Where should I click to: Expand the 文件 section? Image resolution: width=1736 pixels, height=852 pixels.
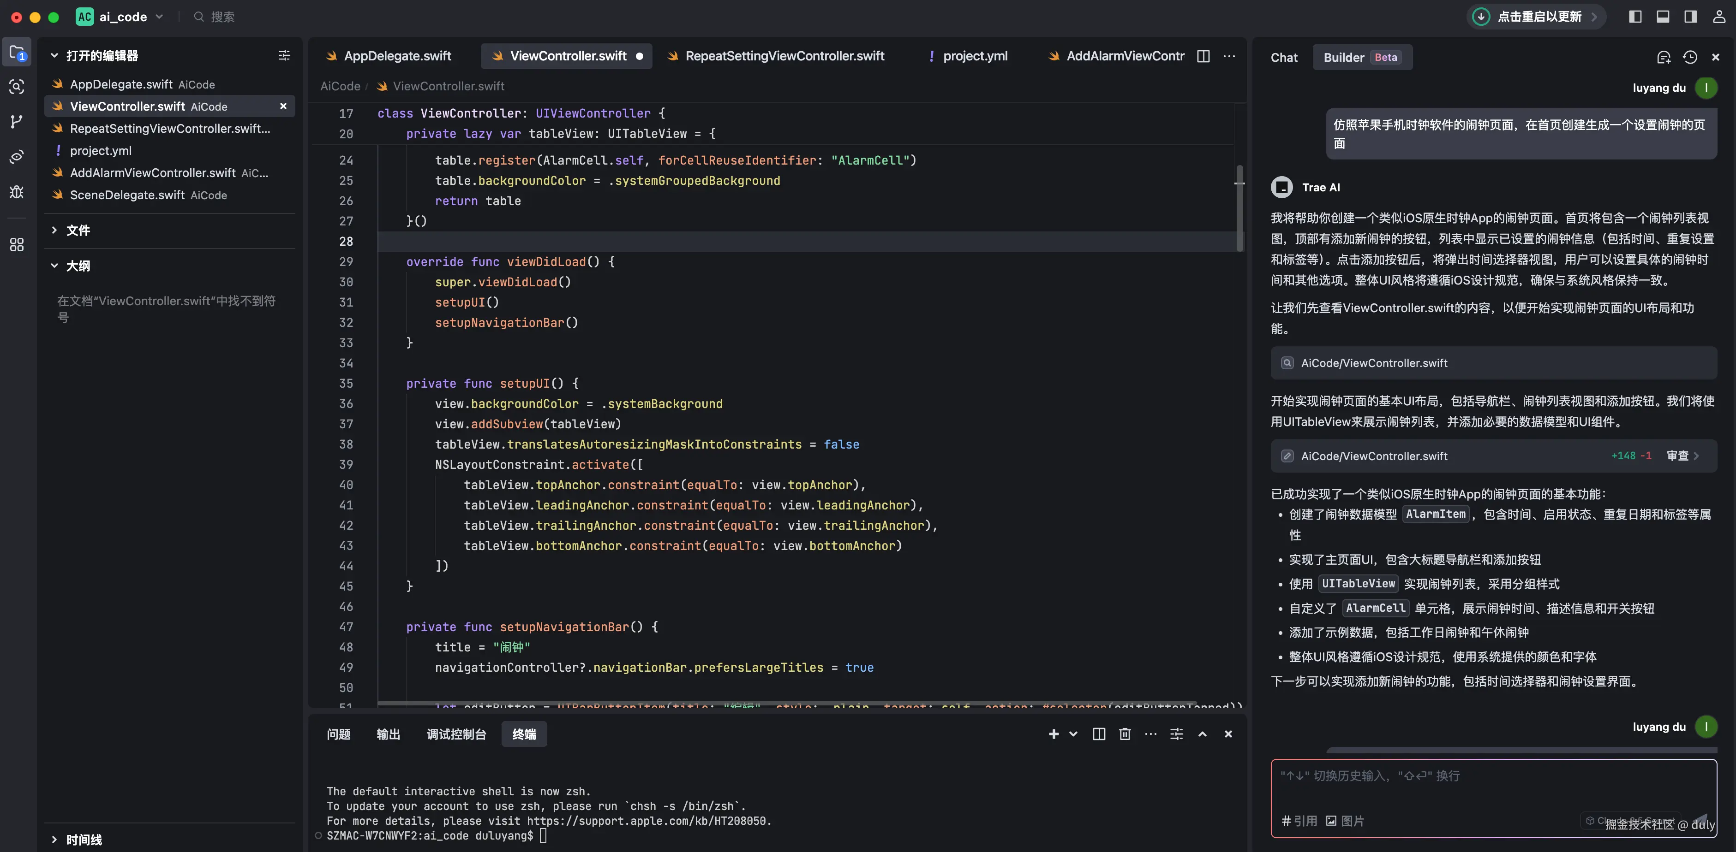tap(78, 231)
